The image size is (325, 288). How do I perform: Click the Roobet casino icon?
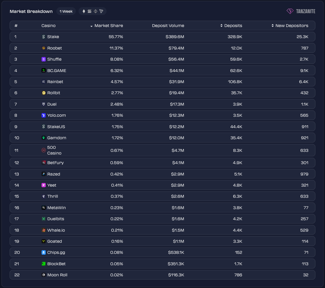[43, 48]
